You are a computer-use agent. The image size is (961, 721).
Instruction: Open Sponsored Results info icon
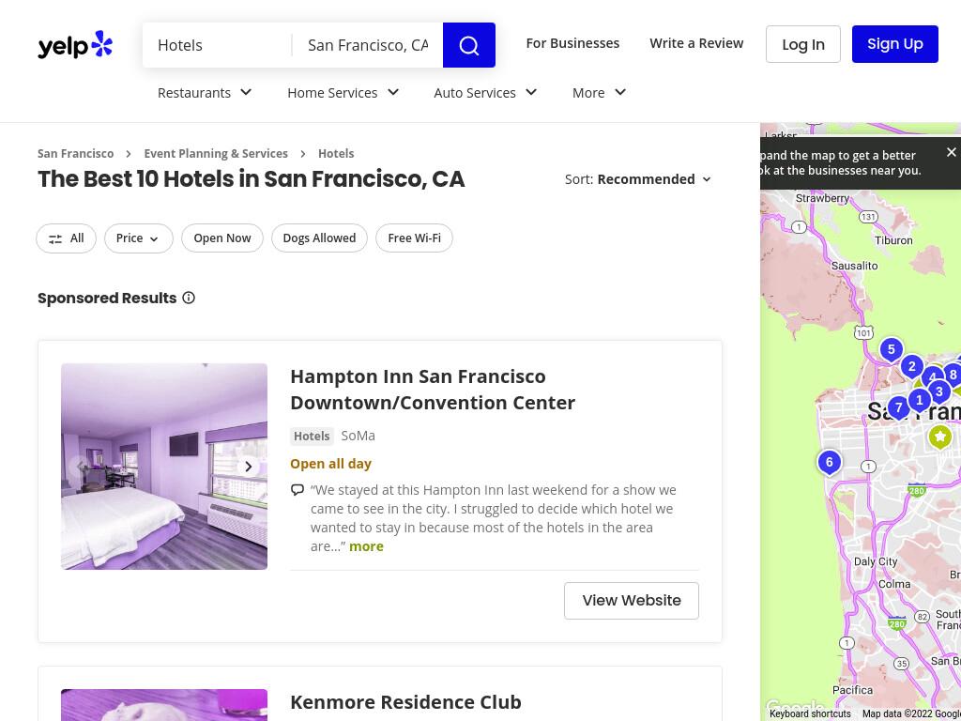189,298
